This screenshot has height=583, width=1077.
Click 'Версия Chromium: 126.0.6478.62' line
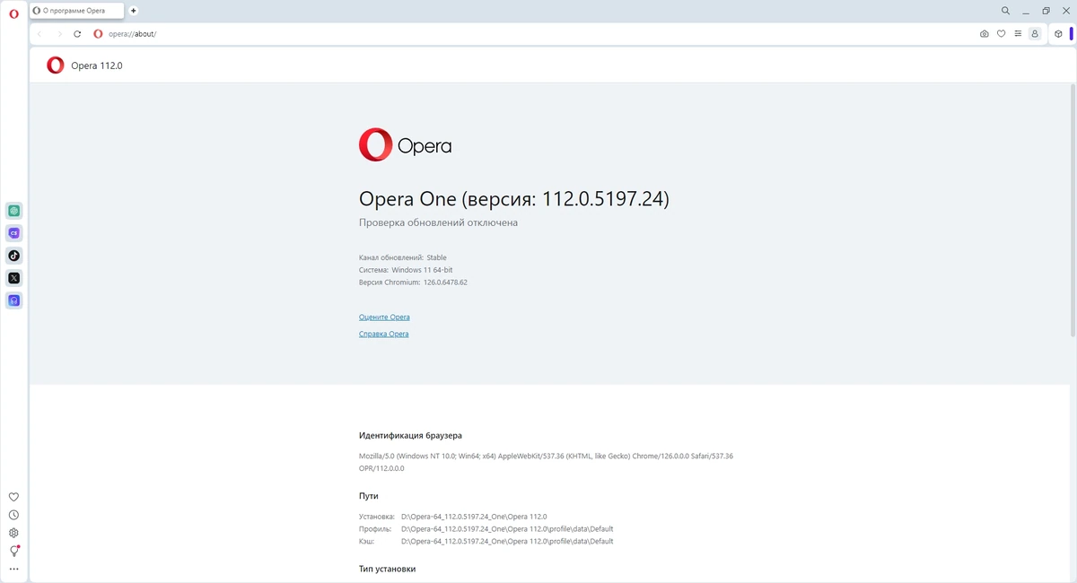(x=413, y=283)
